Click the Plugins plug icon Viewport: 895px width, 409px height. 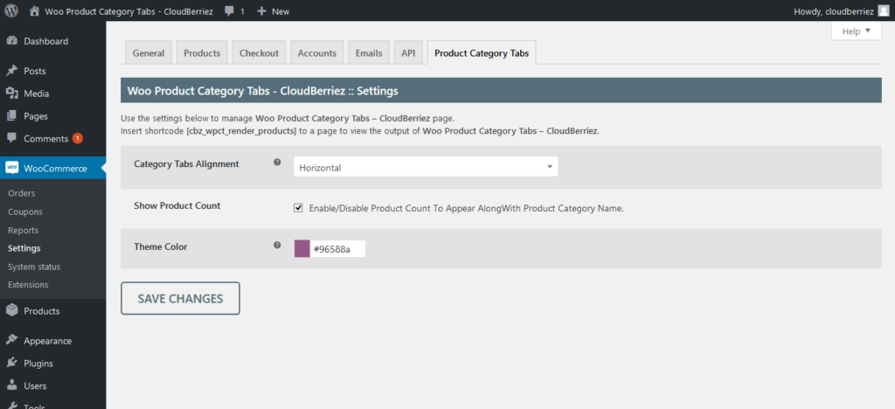pos(11,364)
